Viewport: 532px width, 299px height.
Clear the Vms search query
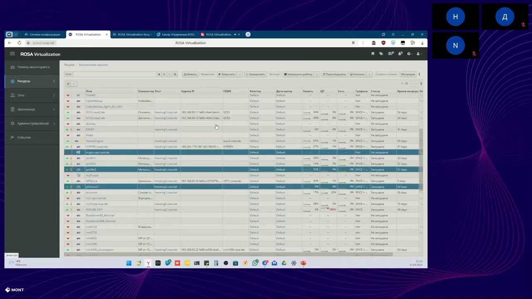coord(159,74)
